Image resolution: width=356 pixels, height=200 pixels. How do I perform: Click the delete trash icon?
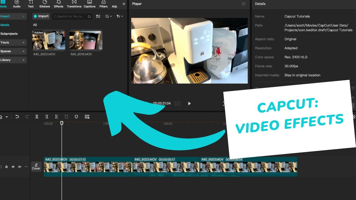pyautogui.click(x=66, y=117)
